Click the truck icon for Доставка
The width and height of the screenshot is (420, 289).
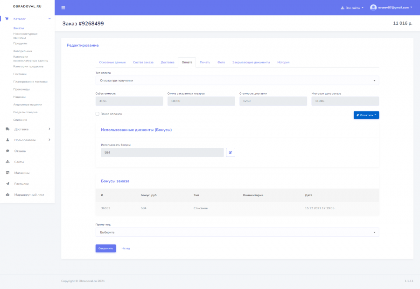[7, 129]
